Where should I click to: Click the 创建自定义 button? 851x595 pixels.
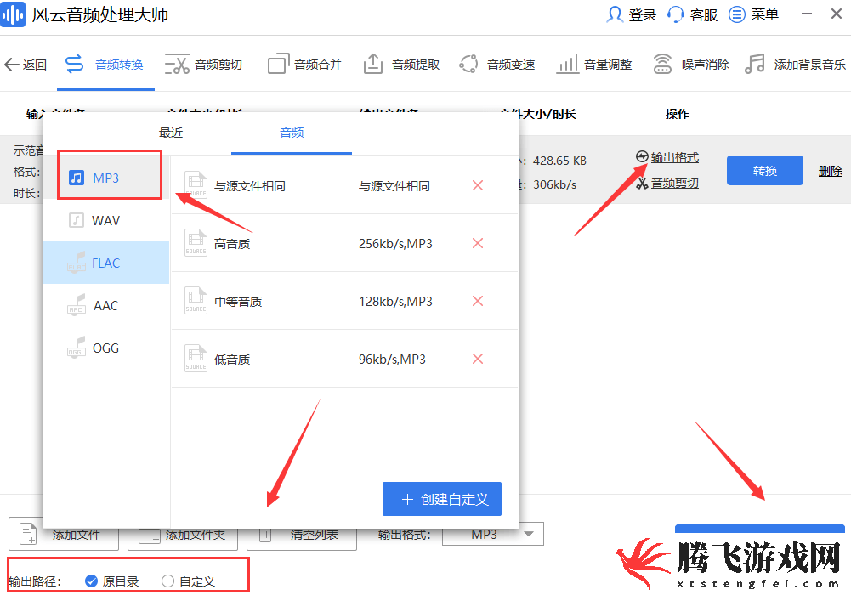coord(442,499)
